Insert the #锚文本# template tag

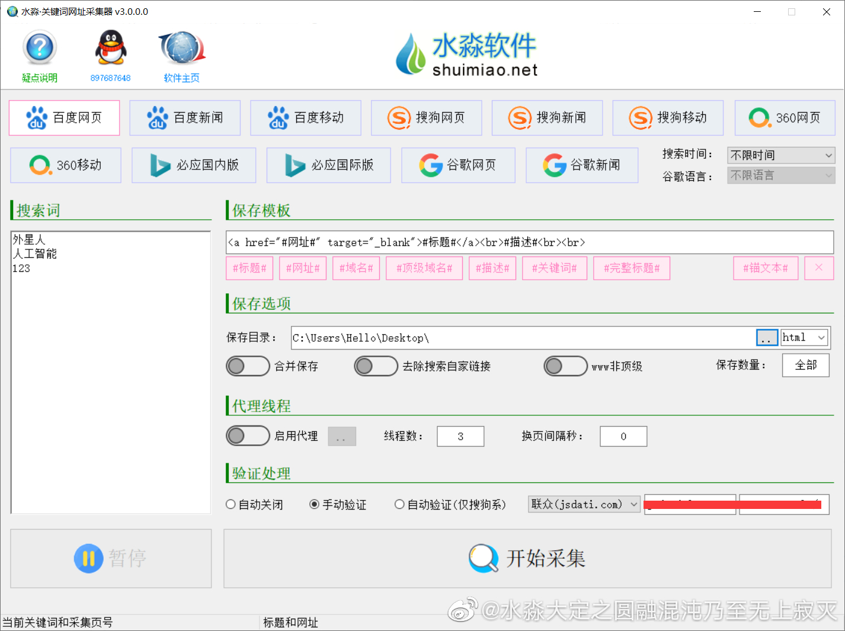(x=766, y=268)
